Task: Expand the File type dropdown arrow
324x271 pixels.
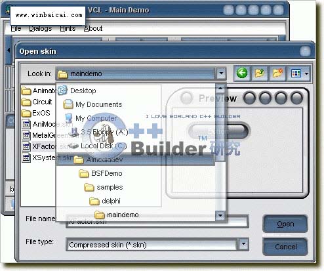Action: coord(243,244)
